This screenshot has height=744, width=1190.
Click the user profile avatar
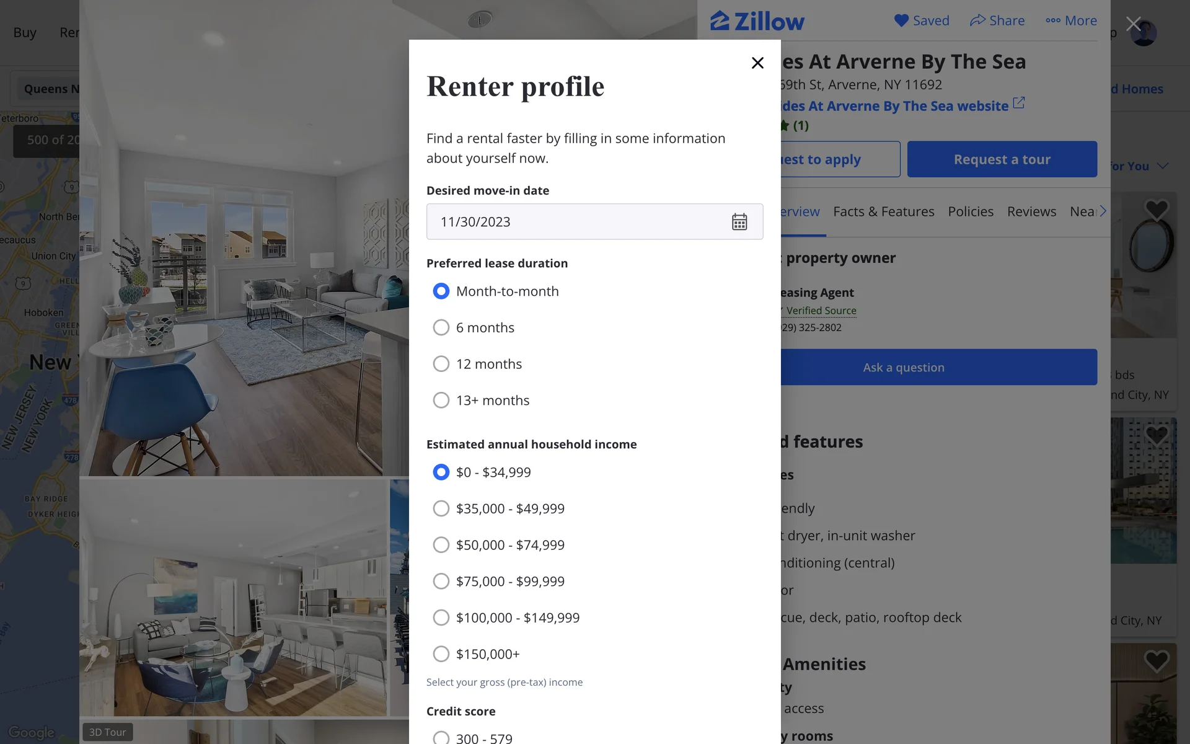coord(1143,32)
